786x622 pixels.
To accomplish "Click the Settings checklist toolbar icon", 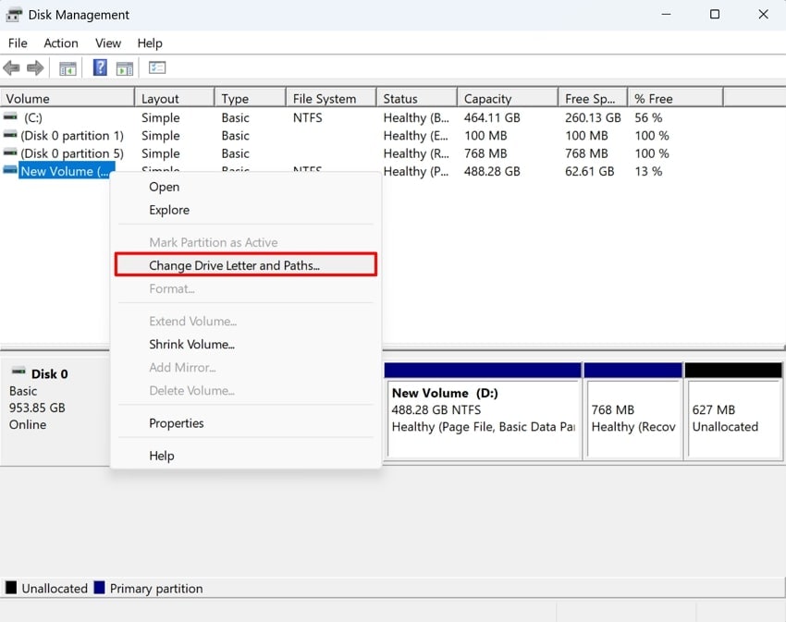I will (x=157, y=67).
